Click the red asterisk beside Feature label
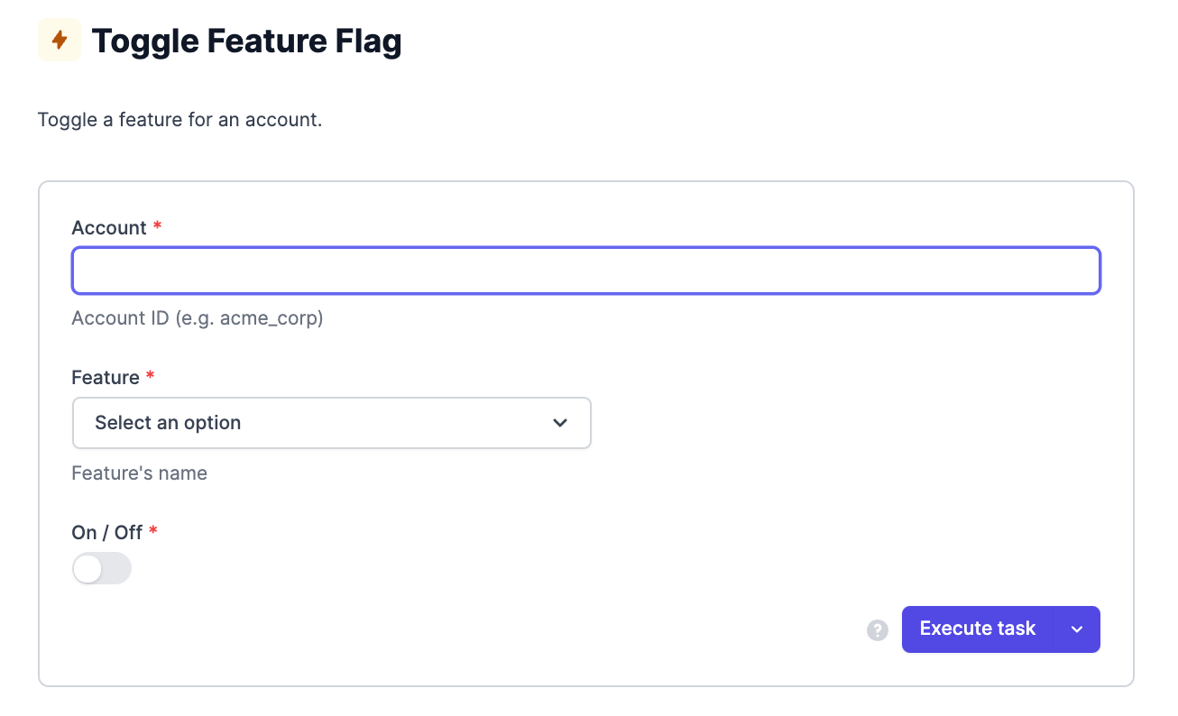This screenshot has width=1178, height=716. click(x=150, y=377)
